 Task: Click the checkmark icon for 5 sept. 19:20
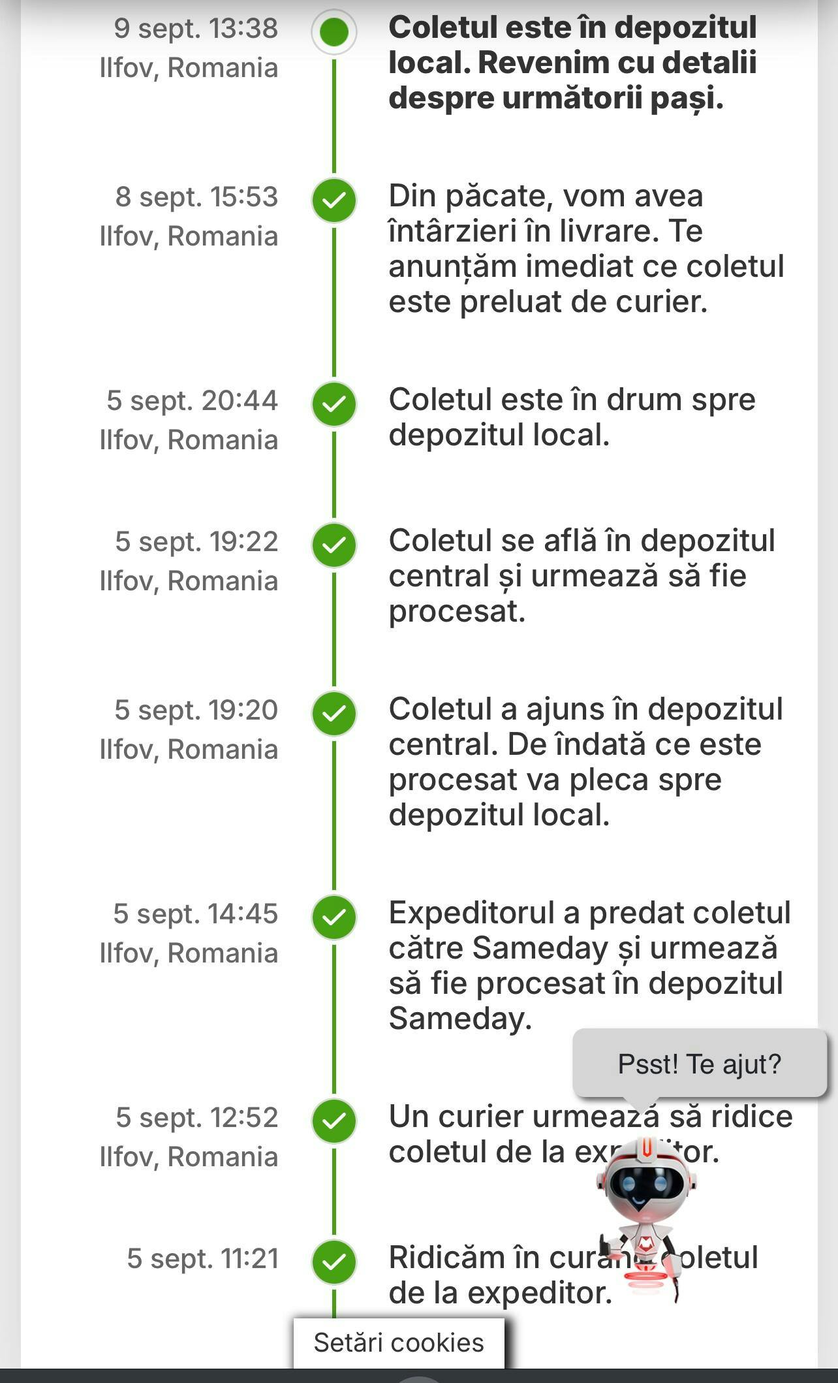[x=334, y=713]
